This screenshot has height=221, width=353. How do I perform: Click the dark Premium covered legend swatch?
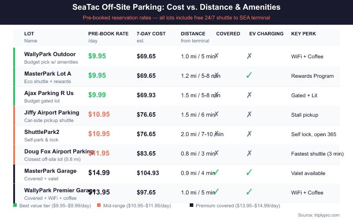(191, 206)
